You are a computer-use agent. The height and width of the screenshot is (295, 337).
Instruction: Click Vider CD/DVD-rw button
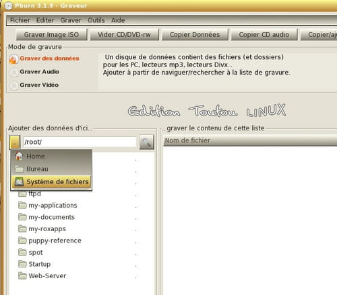pos(124,34)
